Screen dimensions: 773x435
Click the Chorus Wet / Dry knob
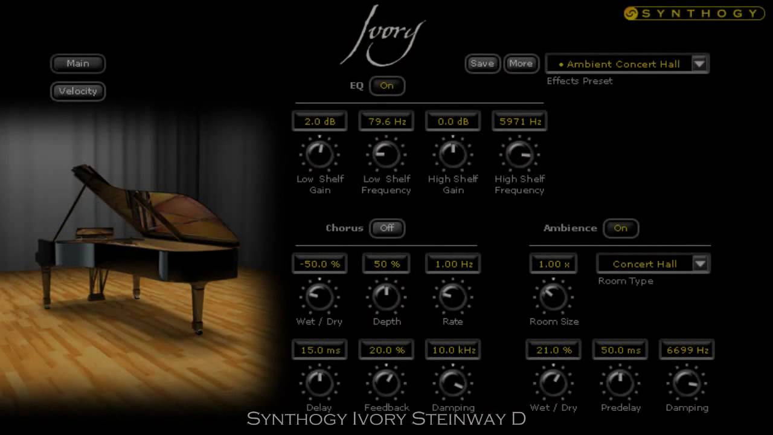319,297
